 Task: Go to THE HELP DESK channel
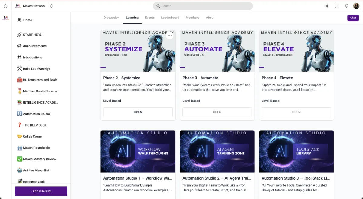pyautogui.click(x=34, y=125)
